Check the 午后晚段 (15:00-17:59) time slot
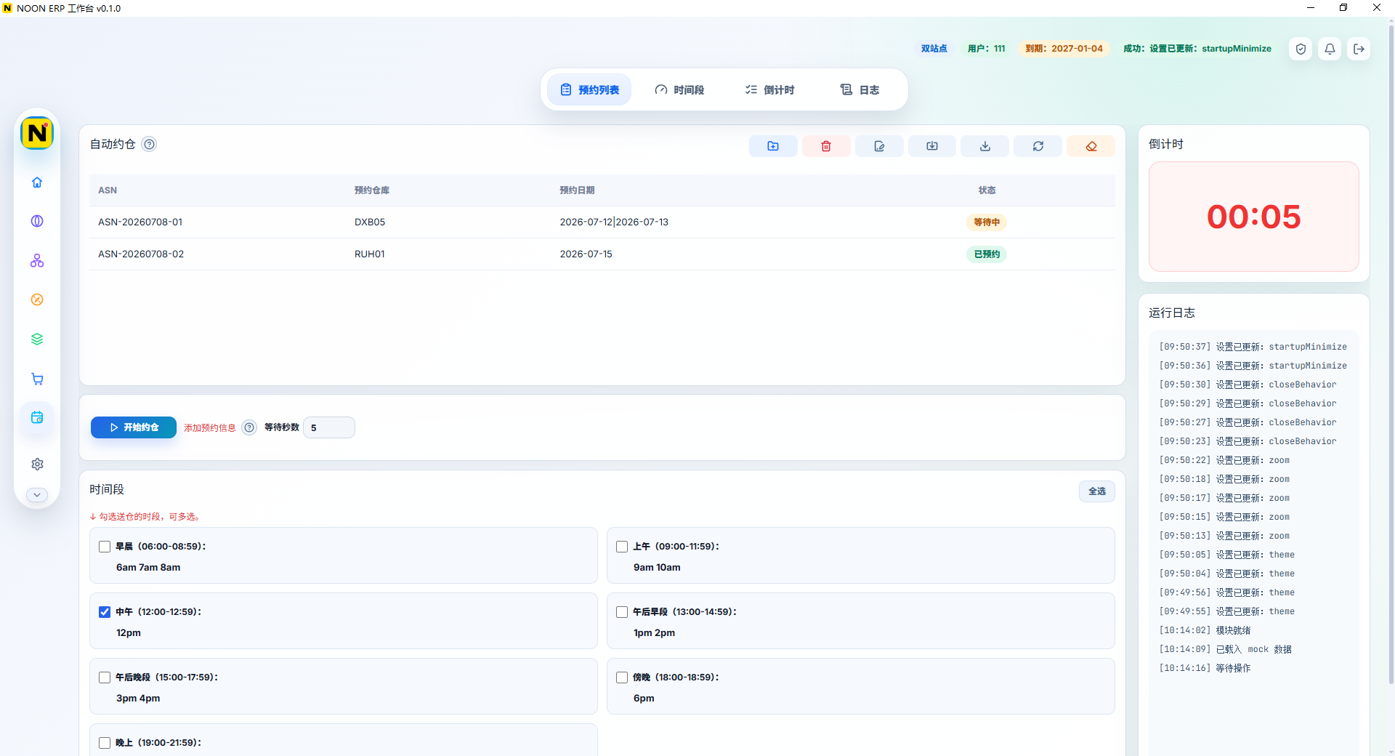 point(105,677)
